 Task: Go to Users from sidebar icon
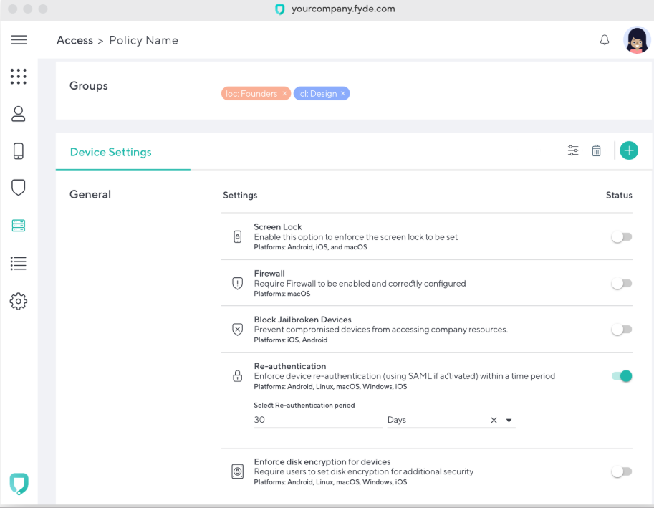(19, 113)
